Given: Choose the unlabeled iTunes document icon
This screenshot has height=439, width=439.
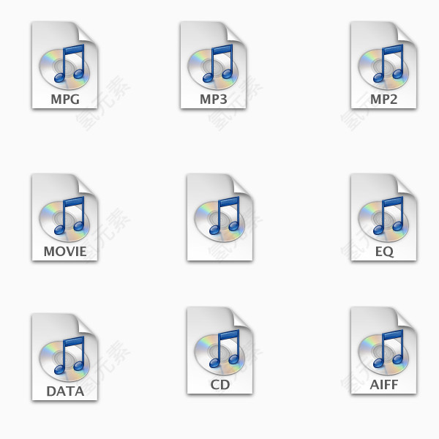Looking at the screenshot, I should pos(219,217).
